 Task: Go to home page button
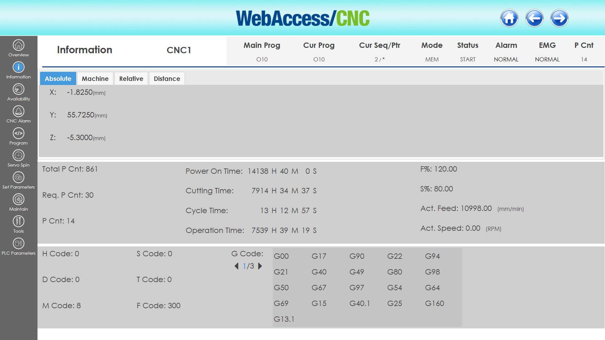tap(509, 18)
